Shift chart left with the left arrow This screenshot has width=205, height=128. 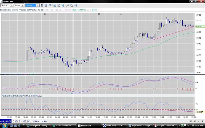199,121
